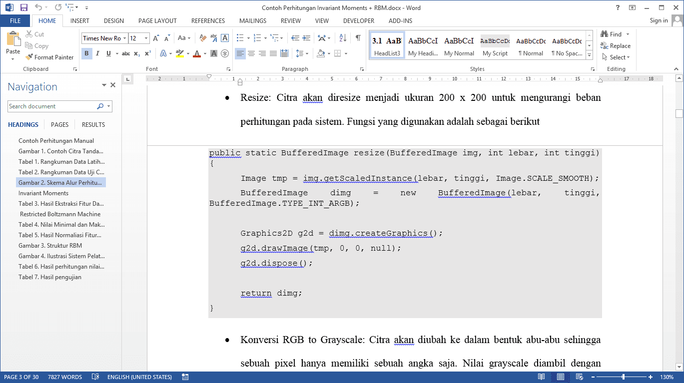Go to 'Restricted Boltzmann Machine' heading
Image resolution: width=684 pixels, height=383 pixels.
pos(60,214)
